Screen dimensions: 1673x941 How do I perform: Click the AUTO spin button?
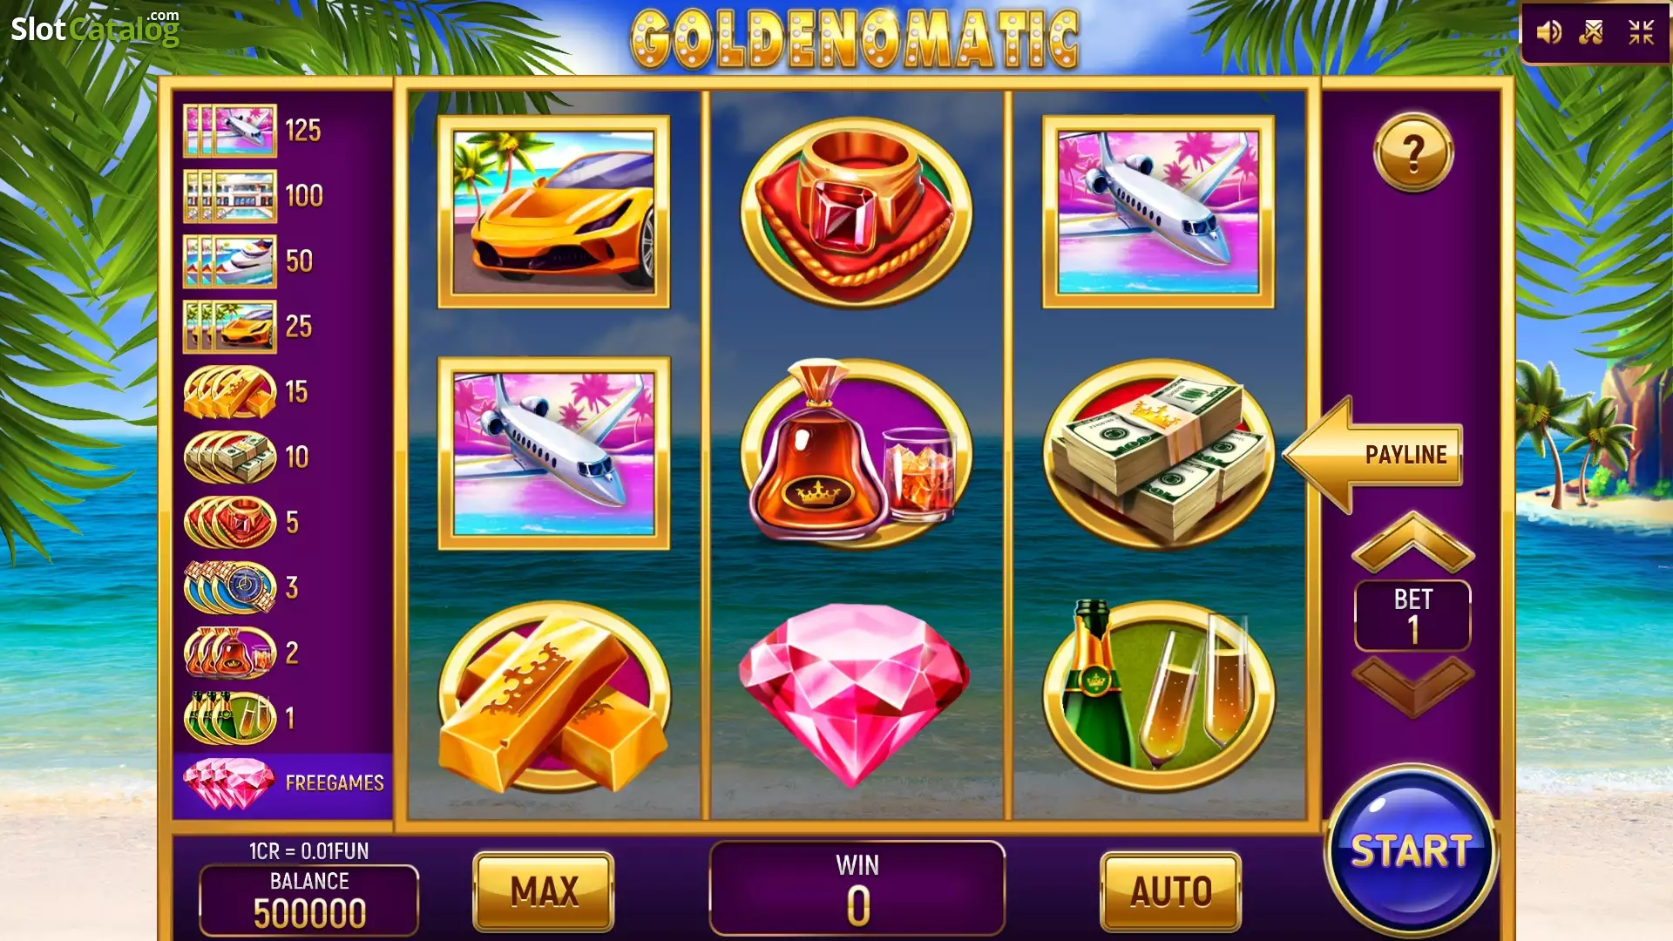[1170, 891]
